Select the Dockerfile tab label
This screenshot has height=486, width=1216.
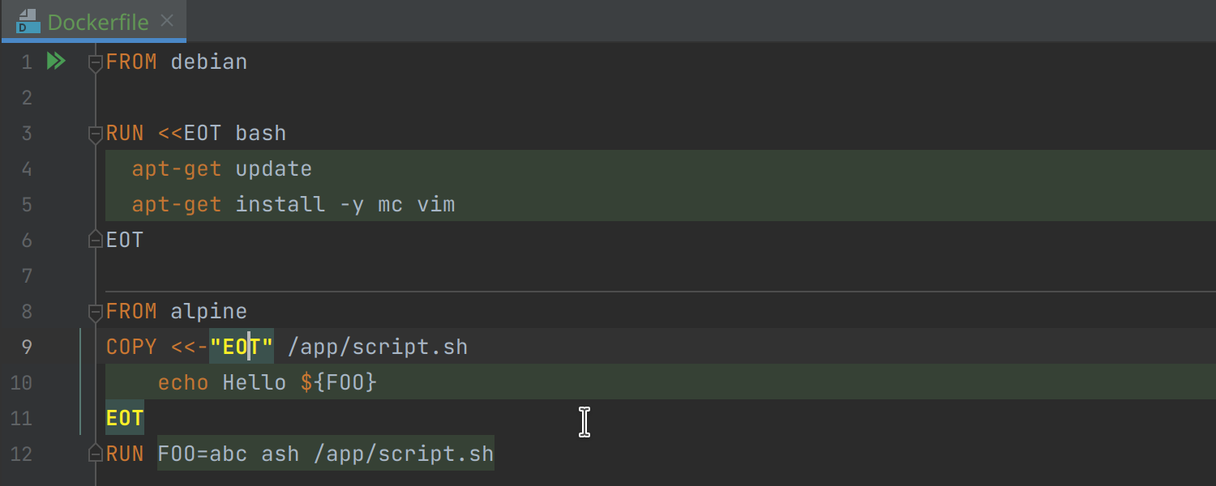(97, 22)
